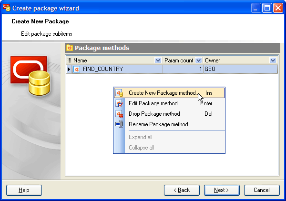This screenshot has height=201, width=286.
Task: Click the Create New Package method icon
Action: tap(119, 93)
